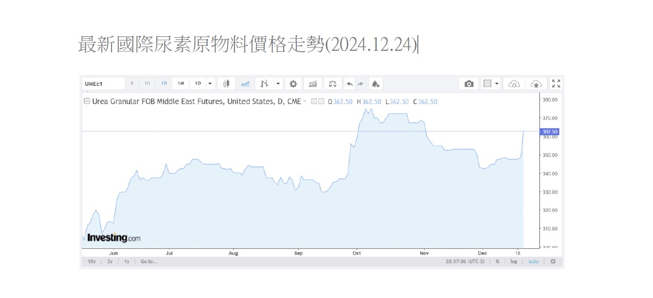The width and height of the screenshot is (653, 298).
Task: Expand the bar style dropdown arrow
Action: point(278,83)
